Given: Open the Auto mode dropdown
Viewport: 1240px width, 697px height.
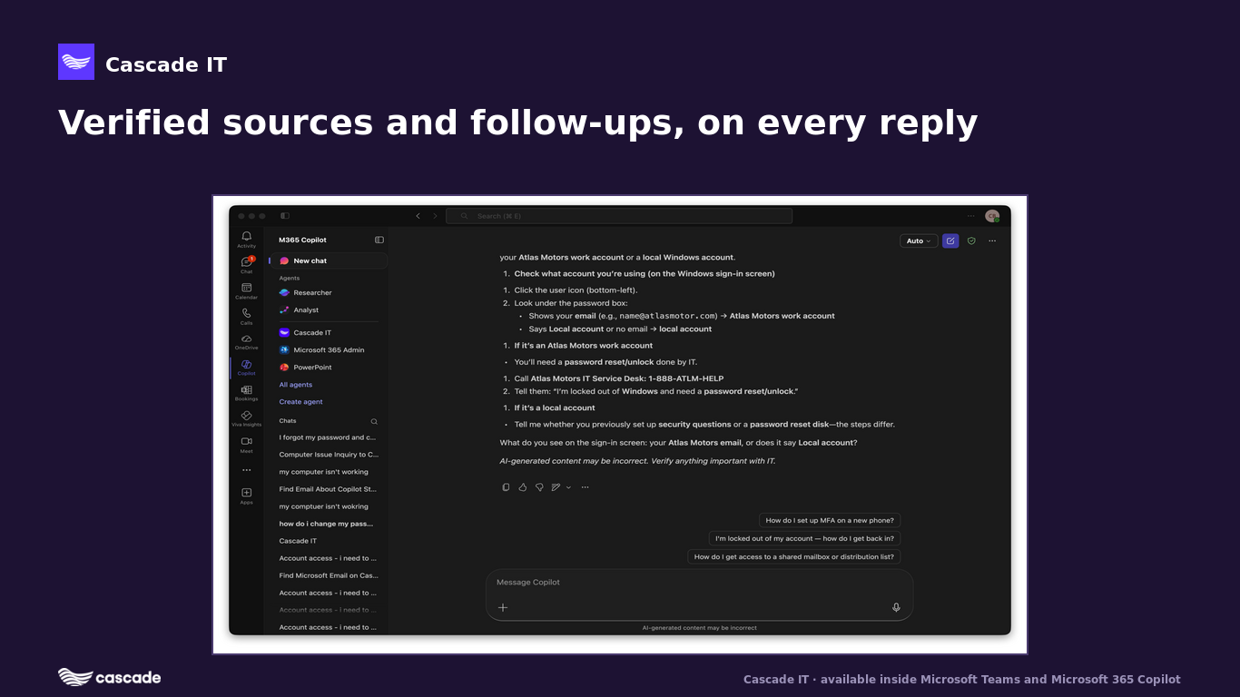Looking at the screenshot, I should click(919, 241).
